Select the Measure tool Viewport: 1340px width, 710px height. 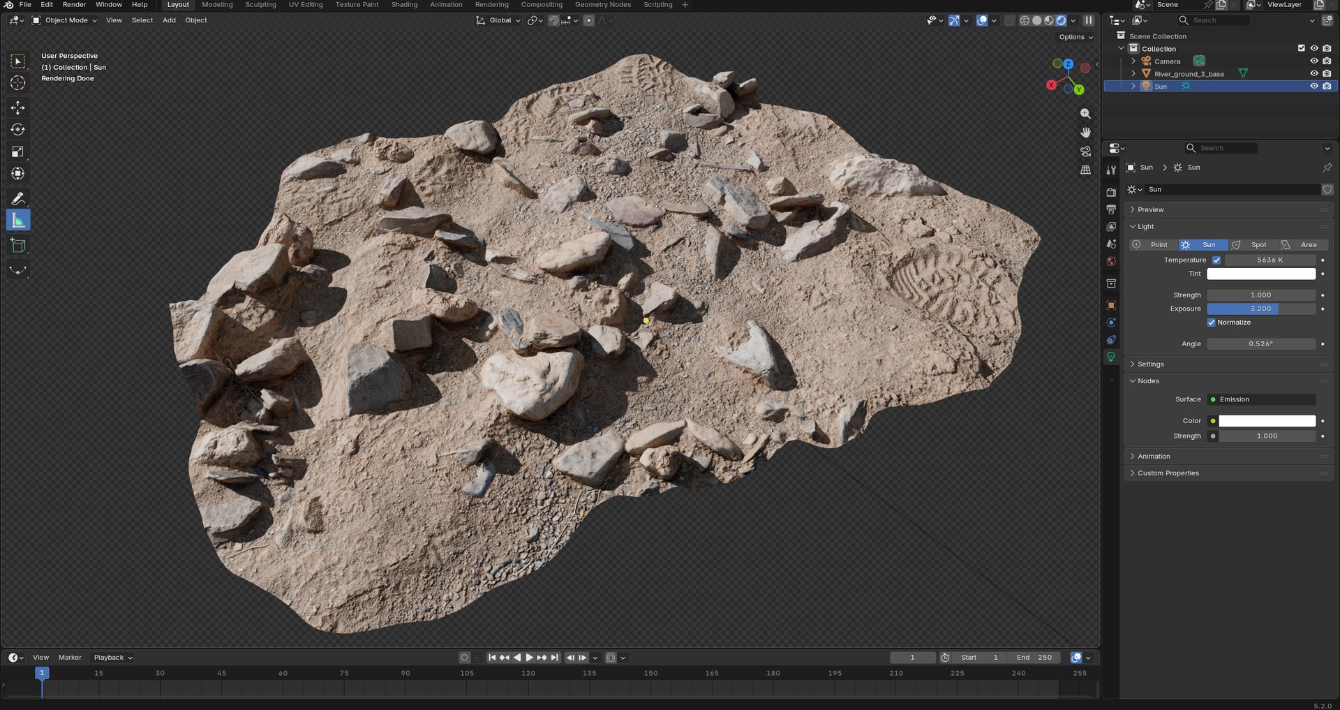[x=18, y=221]
